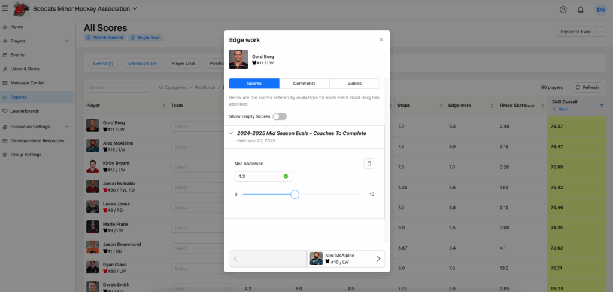Click the Refresh button
This screenshot has width=613, height=292.
(x=587, y=87)
